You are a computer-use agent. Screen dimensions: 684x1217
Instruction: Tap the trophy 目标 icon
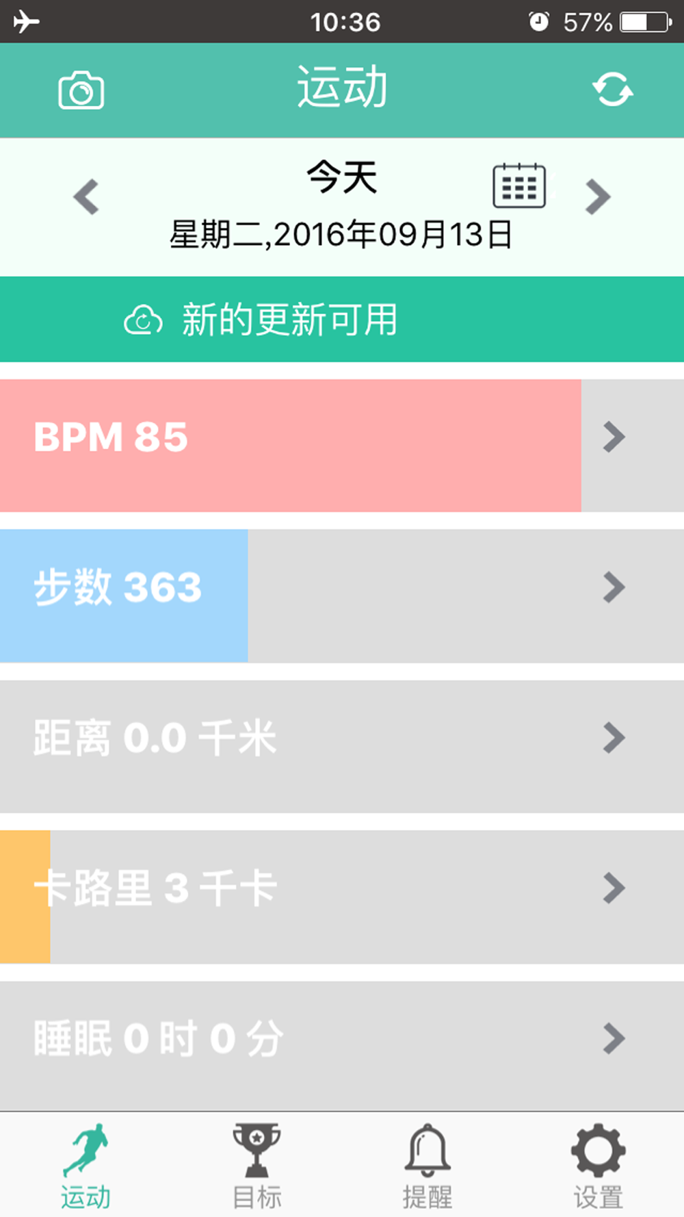point(256,1149)
